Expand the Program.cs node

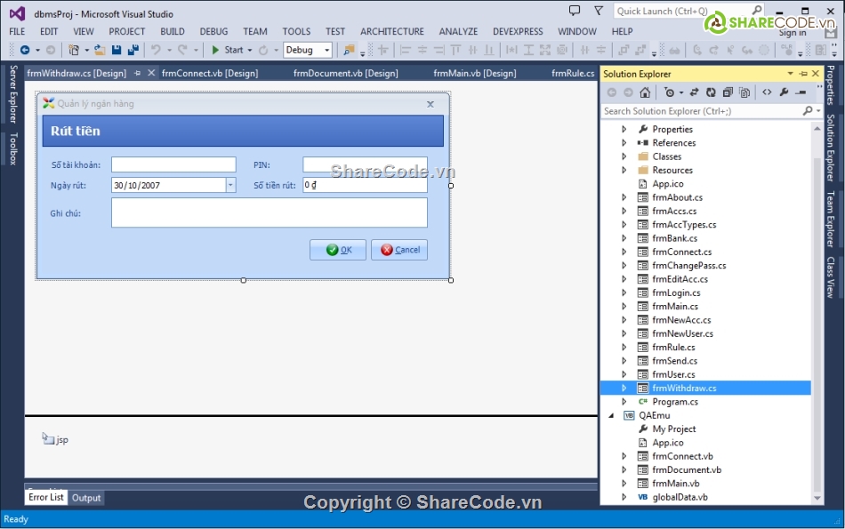624,401
